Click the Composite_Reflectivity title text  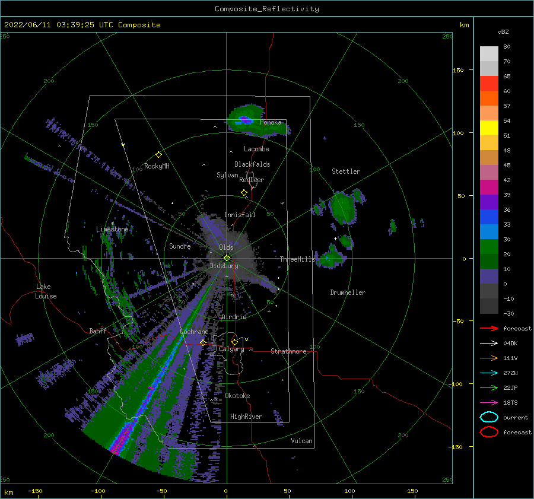[266, 9]
